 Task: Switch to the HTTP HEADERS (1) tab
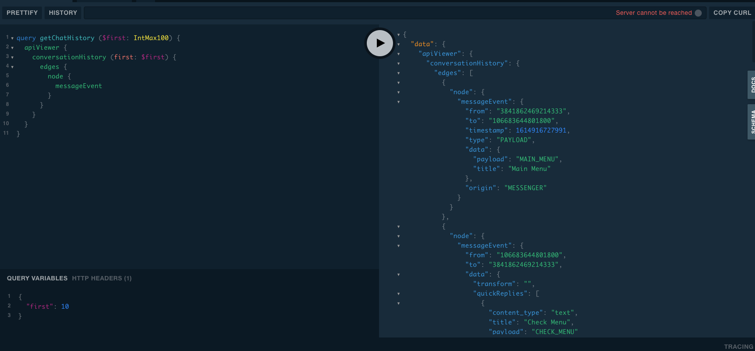click(102, 278)
